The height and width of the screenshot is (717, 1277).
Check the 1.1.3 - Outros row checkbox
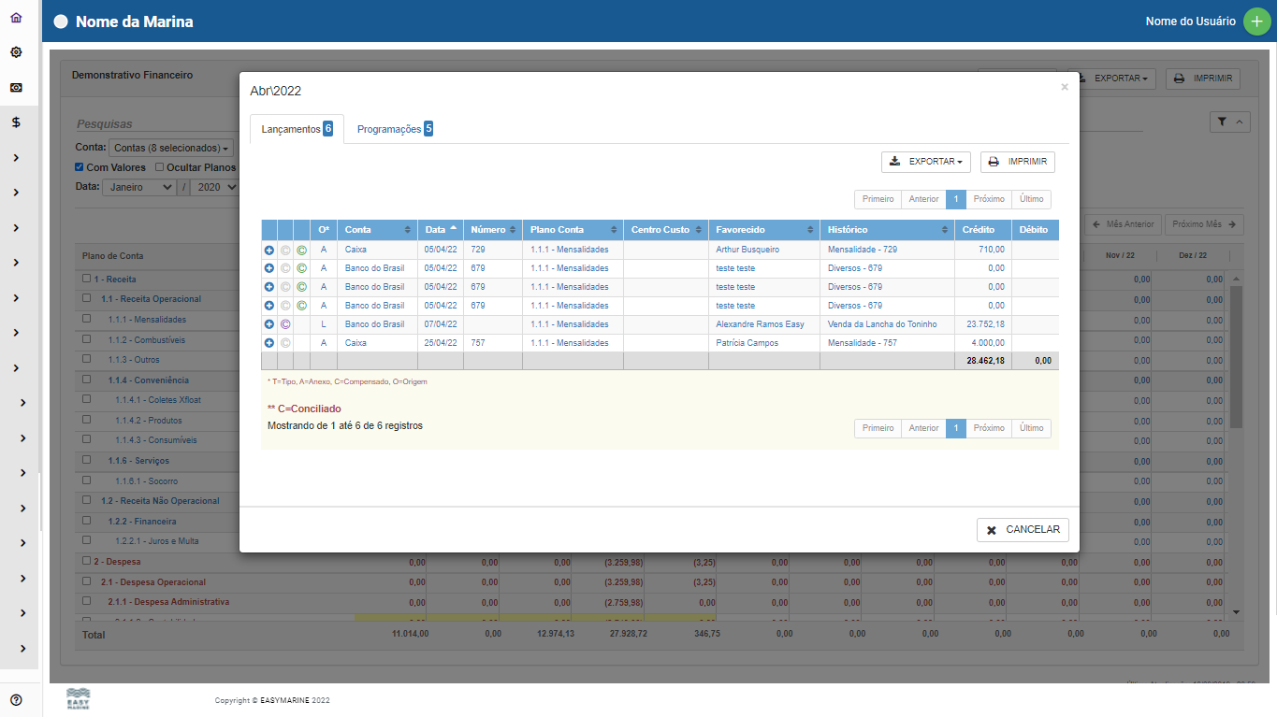coord(87,359)
